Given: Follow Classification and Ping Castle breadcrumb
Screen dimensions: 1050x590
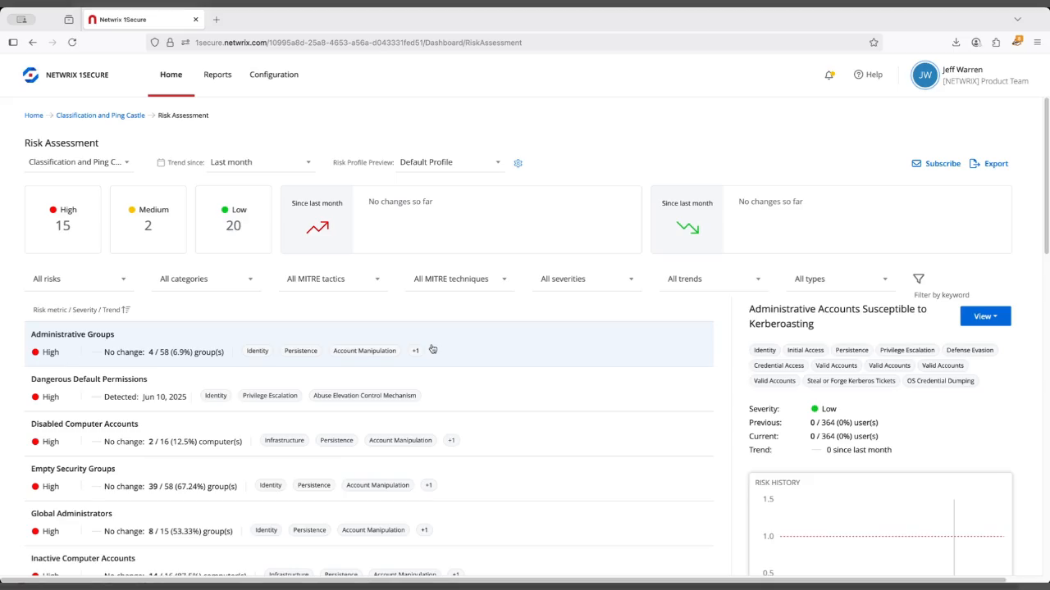Looking at the screenshot, I should tap(100, 116).
